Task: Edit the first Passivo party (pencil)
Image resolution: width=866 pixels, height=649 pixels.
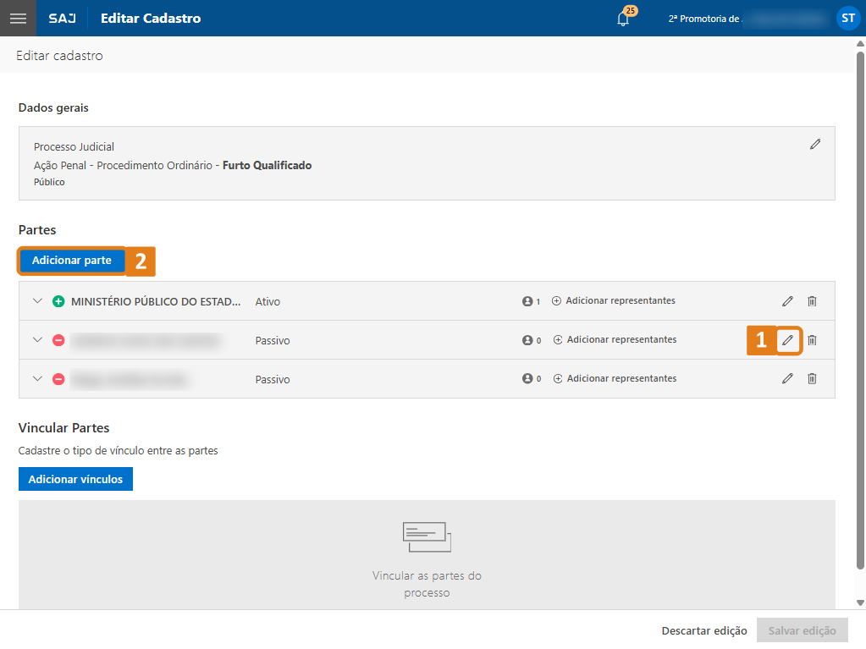Action: [787, 340]
